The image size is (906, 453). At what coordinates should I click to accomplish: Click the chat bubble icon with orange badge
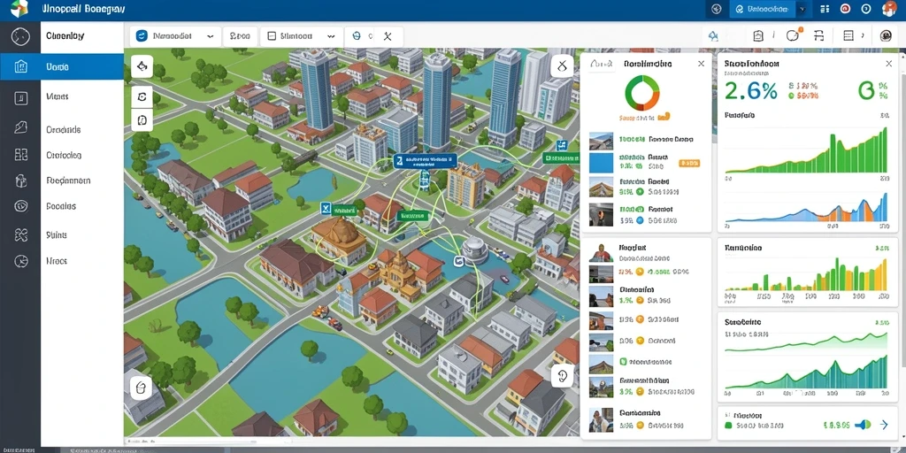click(x=794, y=35)
